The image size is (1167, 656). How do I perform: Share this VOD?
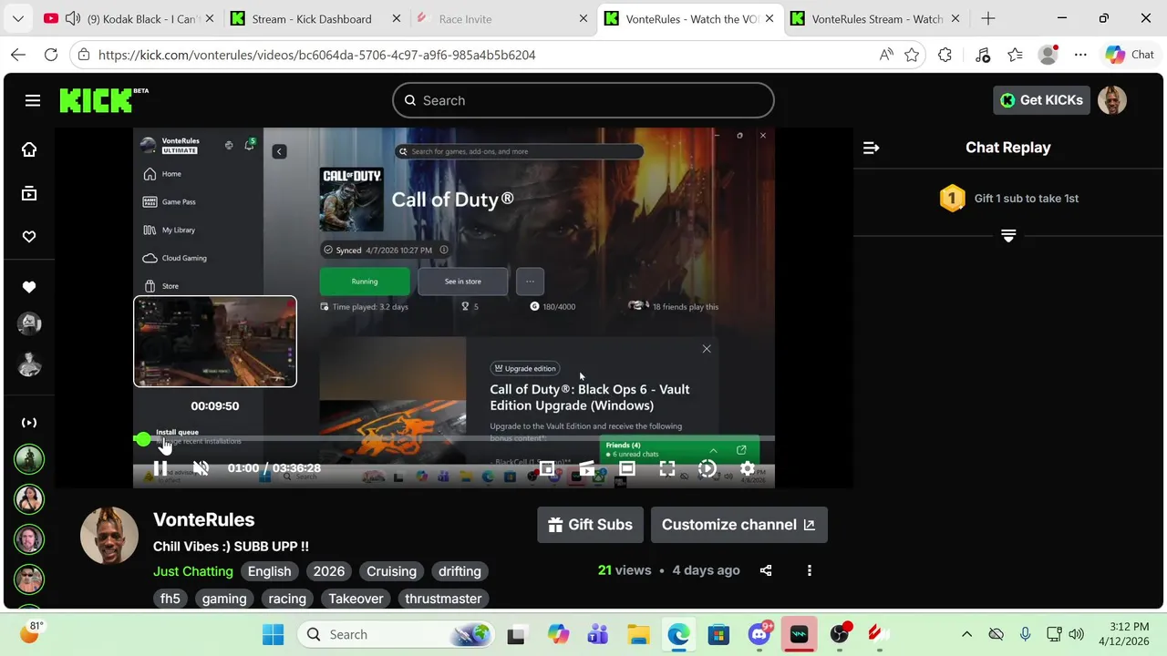click(x=766, y=570)
